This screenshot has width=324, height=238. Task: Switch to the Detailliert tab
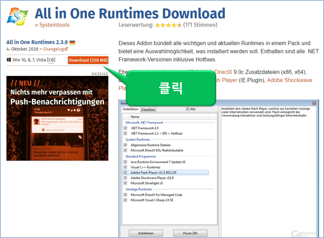point(148,110)
